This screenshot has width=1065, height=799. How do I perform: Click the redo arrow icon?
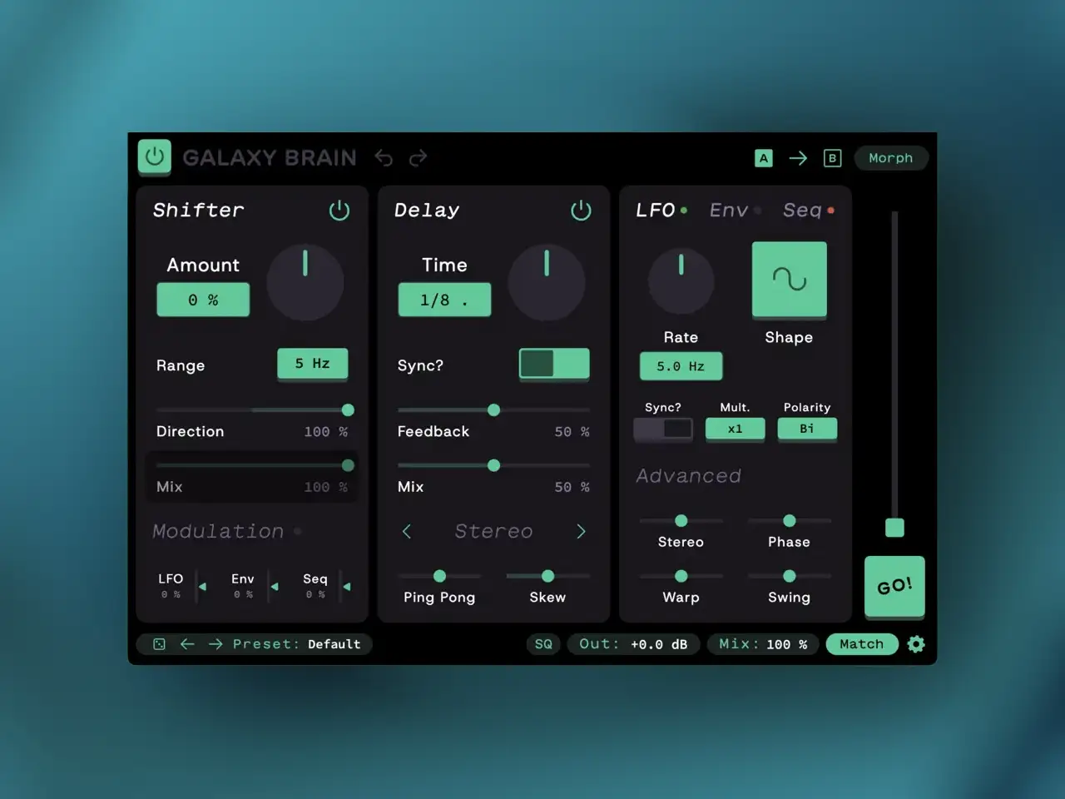pos(418,157)
